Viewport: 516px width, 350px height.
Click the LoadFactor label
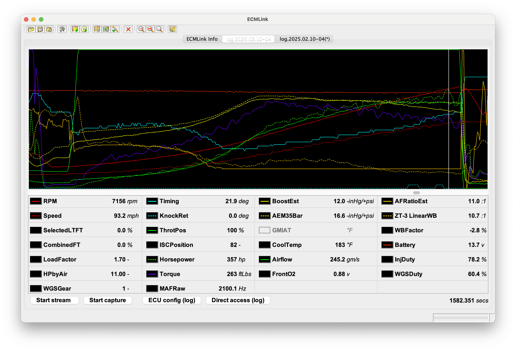tap(60, 259)
